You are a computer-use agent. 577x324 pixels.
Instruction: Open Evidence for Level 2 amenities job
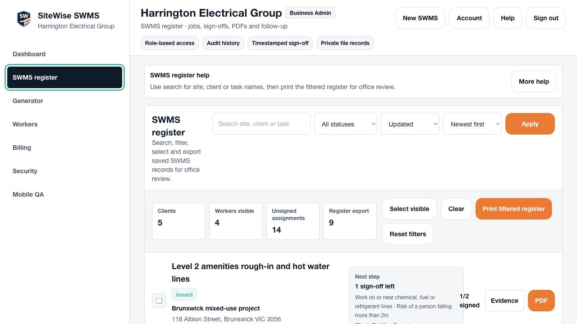tap(504, 301)
